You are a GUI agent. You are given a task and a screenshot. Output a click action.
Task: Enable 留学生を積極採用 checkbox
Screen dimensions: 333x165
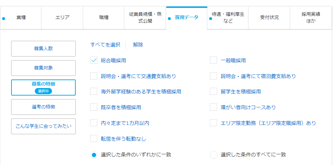coord(214,92)
